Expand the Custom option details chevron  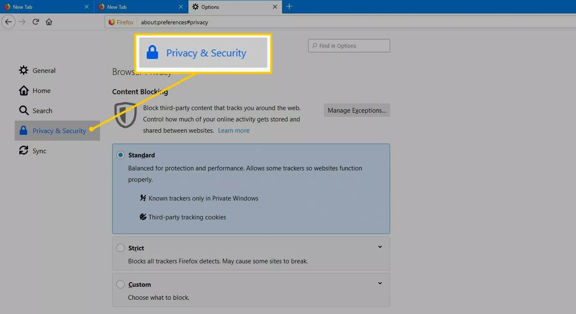(380, 283)
